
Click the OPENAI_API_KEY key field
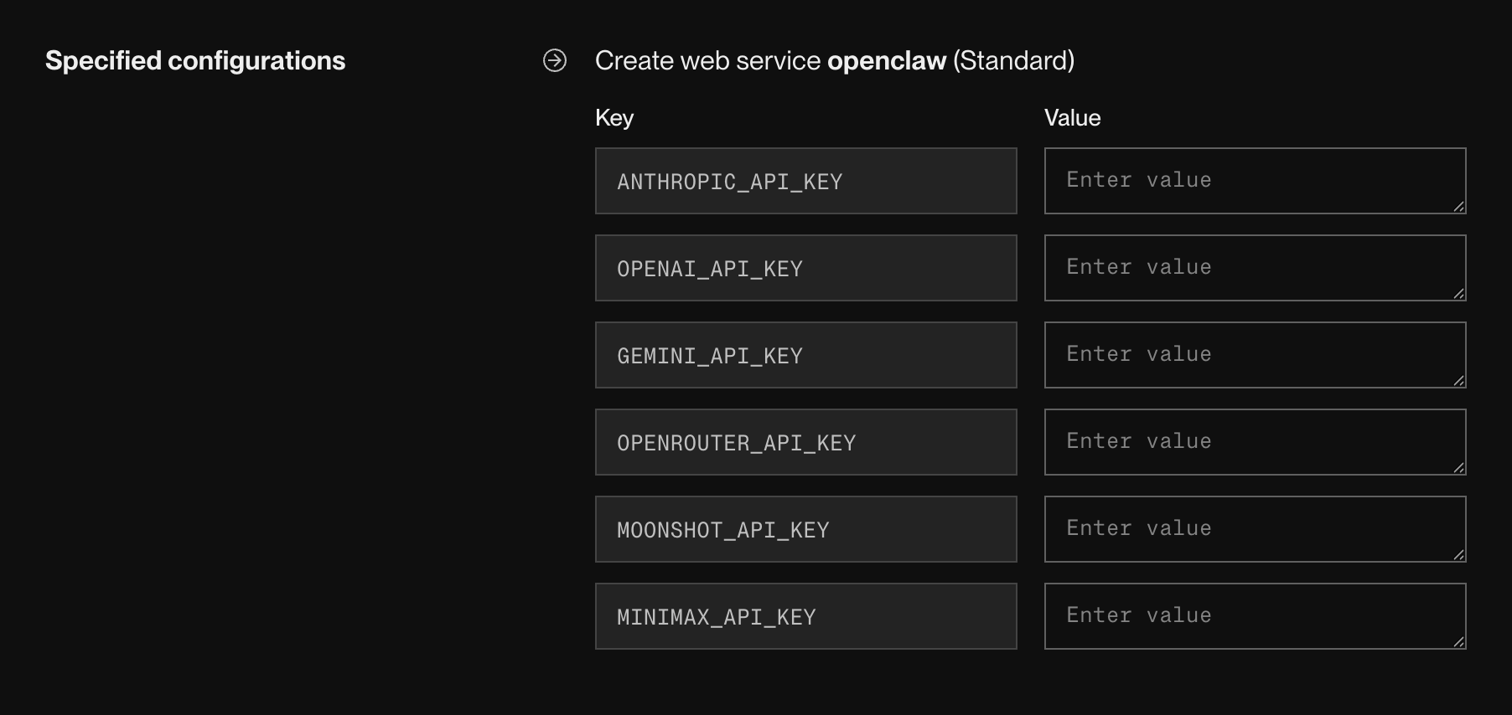point(805,268)
